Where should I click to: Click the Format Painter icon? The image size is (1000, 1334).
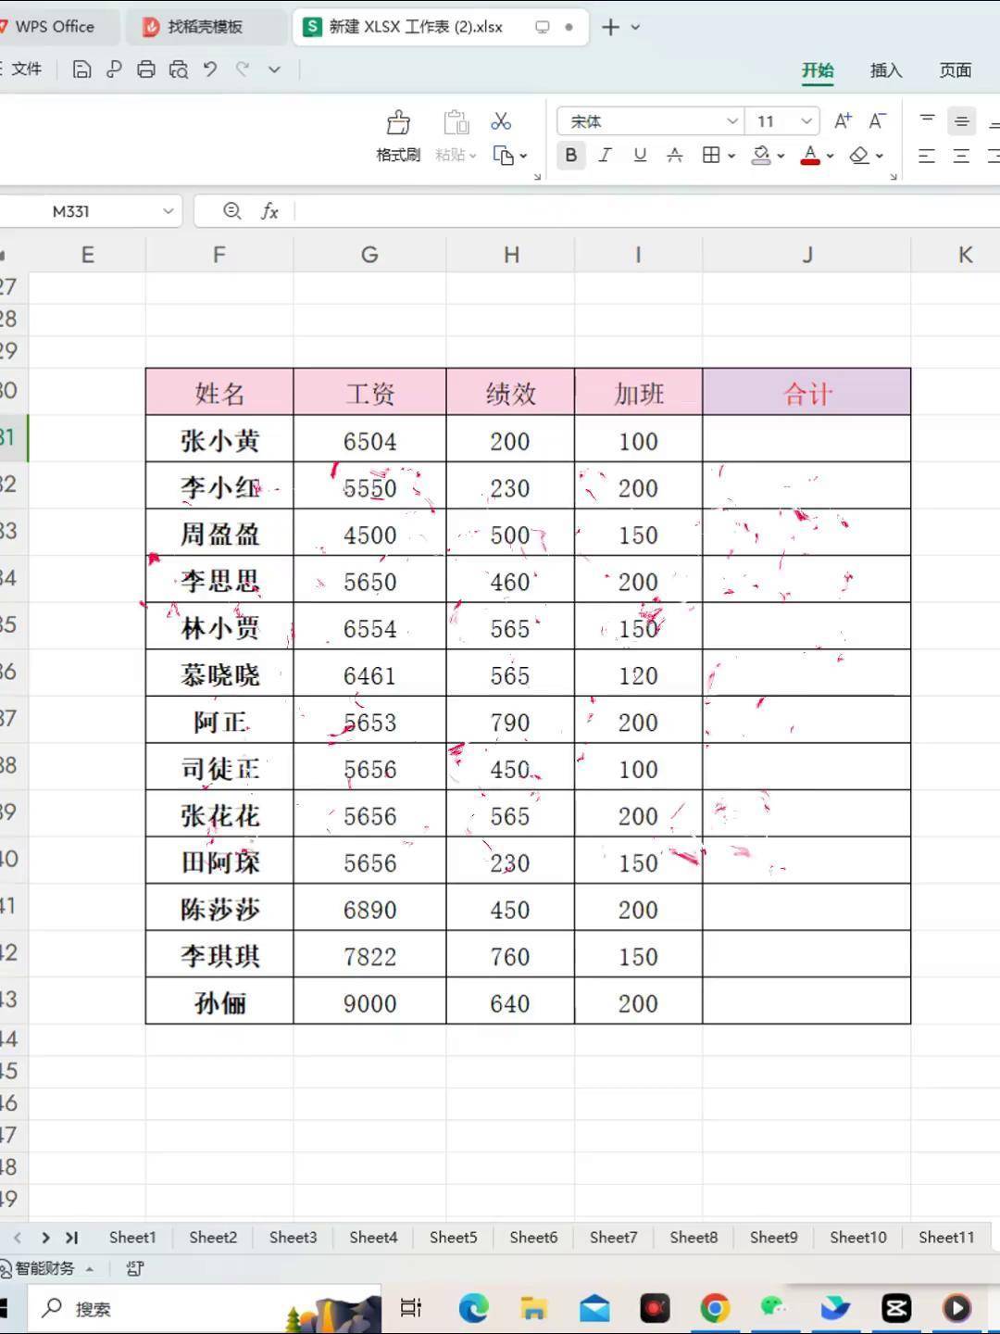click(398, 123)
